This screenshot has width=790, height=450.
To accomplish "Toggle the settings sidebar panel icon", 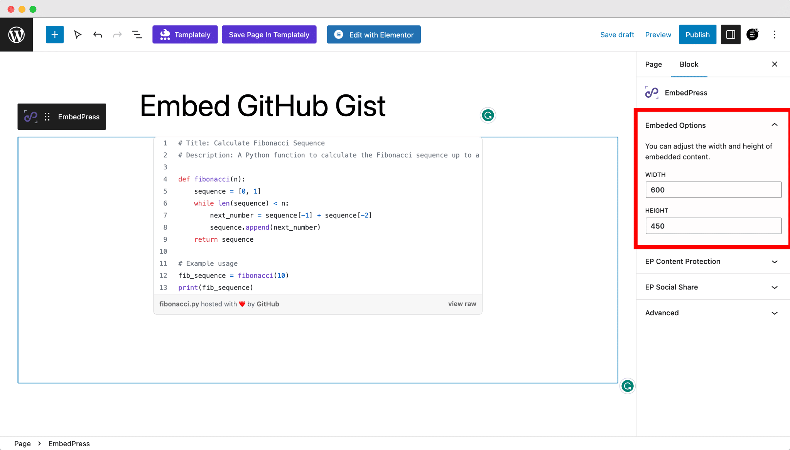I will 731,35.
